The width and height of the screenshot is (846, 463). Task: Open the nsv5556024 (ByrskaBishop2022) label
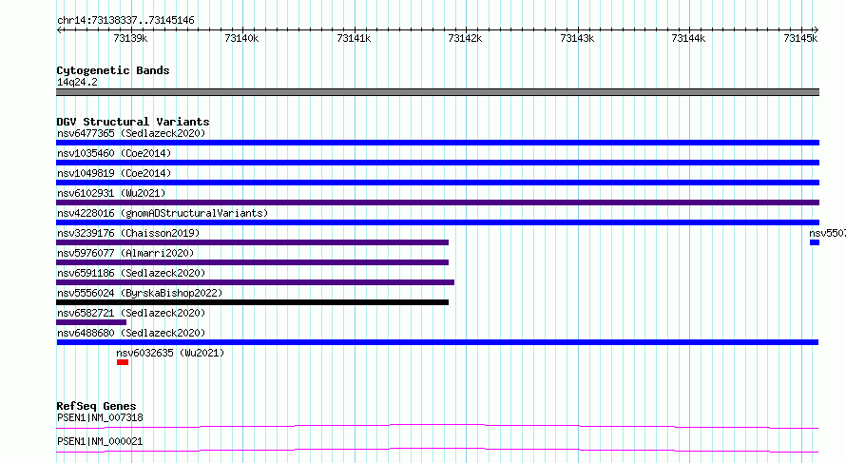pos(140,293)
